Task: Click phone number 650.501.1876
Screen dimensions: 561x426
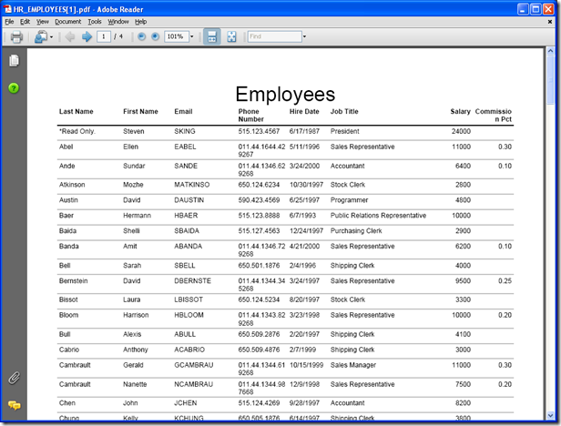Action: coord(259,266)
